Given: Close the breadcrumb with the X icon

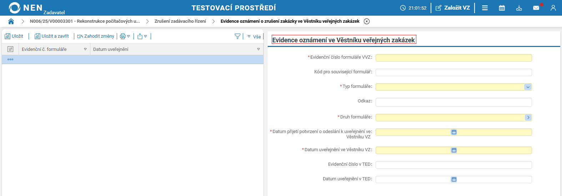Looking at the screenshot, I should coord(367,21).
